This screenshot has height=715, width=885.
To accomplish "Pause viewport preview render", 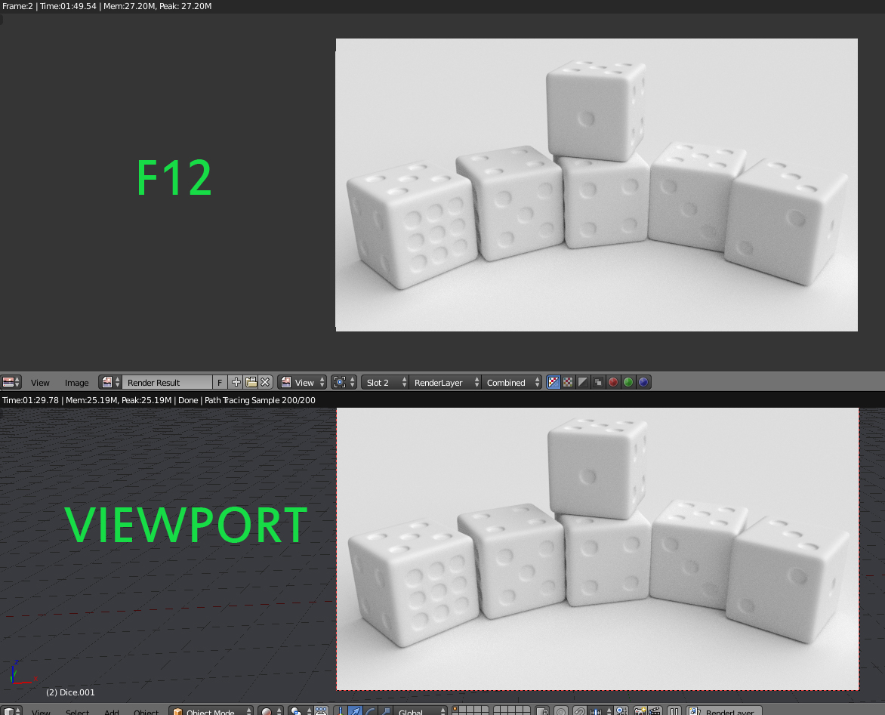I will point(674,712).
